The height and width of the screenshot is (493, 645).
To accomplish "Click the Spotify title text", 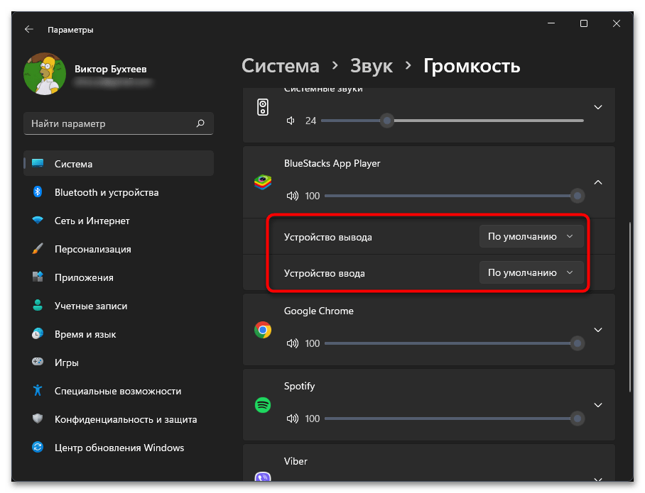I will point(299,386).
